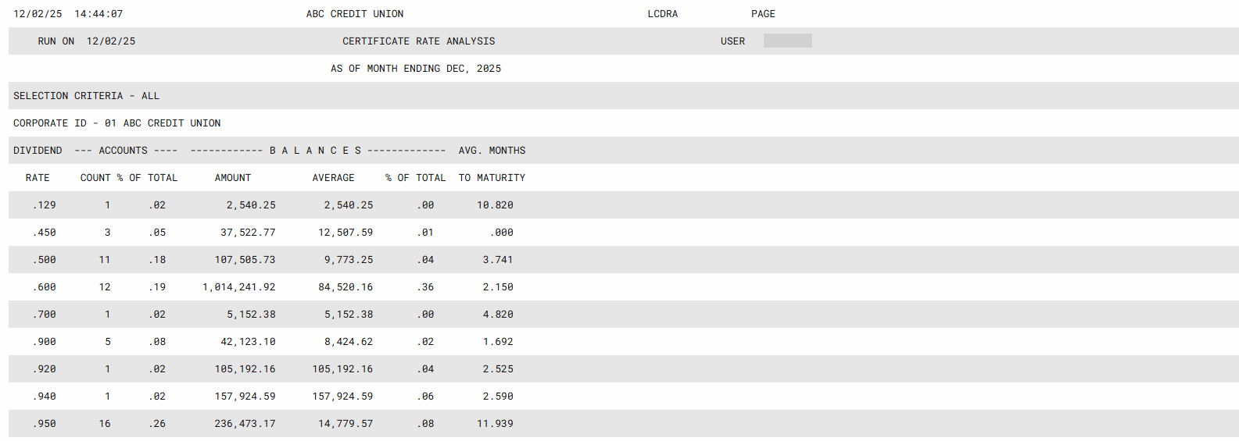Click the LCDRA report code
The height and width of the screenshot is (441, 1239).
(x=662, y=14)
